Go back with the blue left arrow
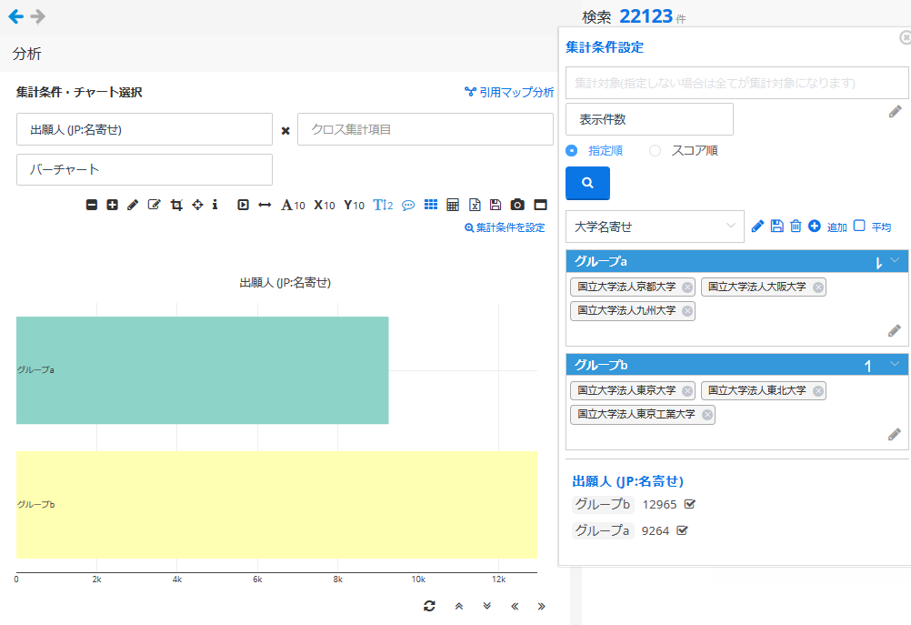 [x=16, y=16]
